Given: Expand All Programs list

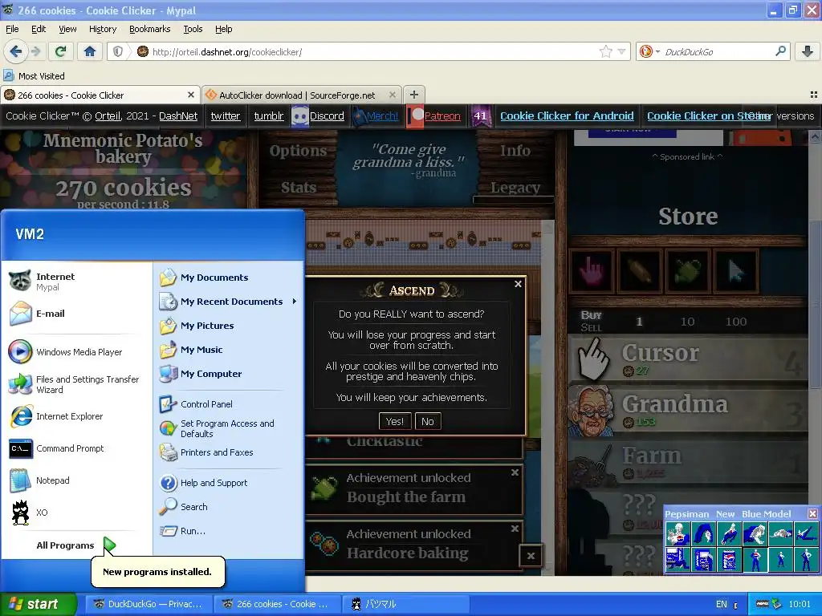Looking at the screenshot, I should pyautogui.click(x=75, y=545).
